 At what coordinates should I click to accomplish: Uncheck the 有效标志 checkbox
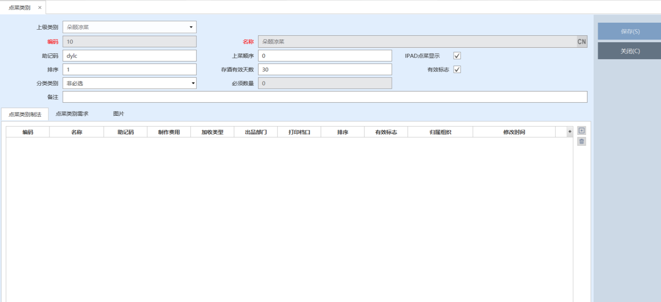click(x=457, y=70)
